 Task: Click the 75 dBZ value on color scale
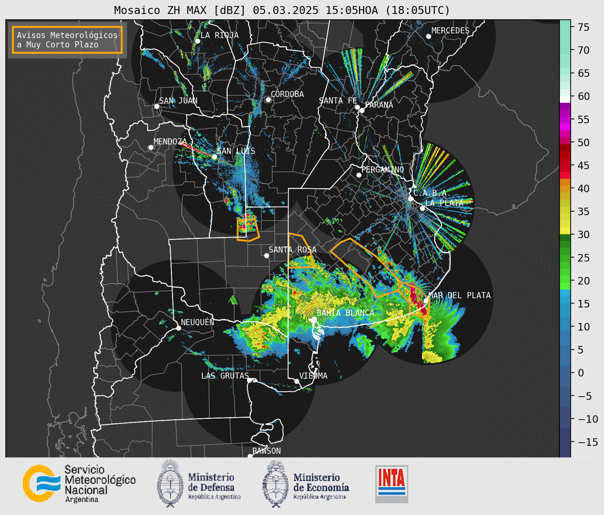coord(583,27)
